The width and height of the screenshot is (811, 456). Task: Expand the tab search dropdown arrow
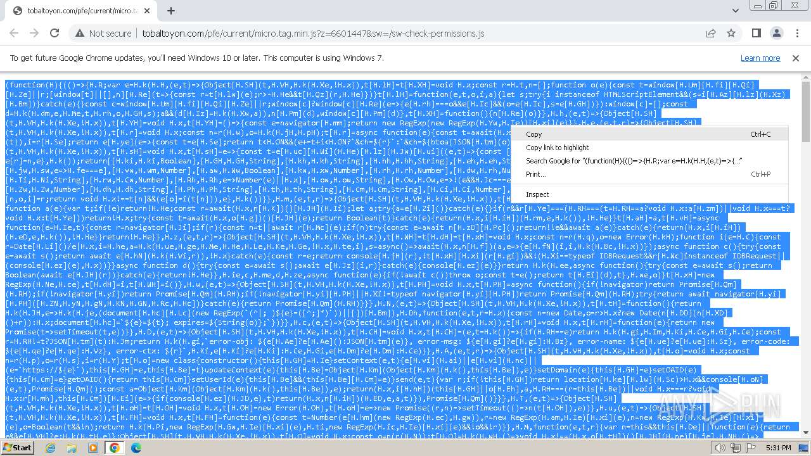(736, 11)
